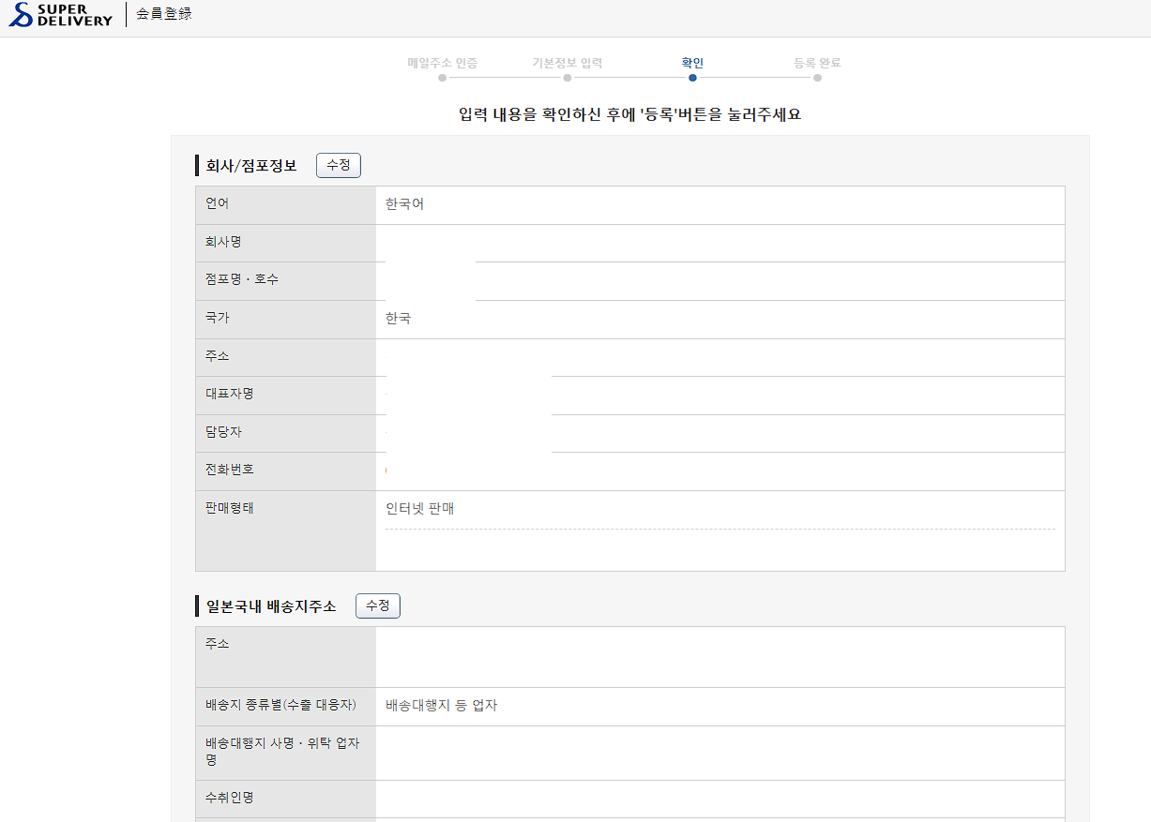Click the 언어 row label

(217, 203)
